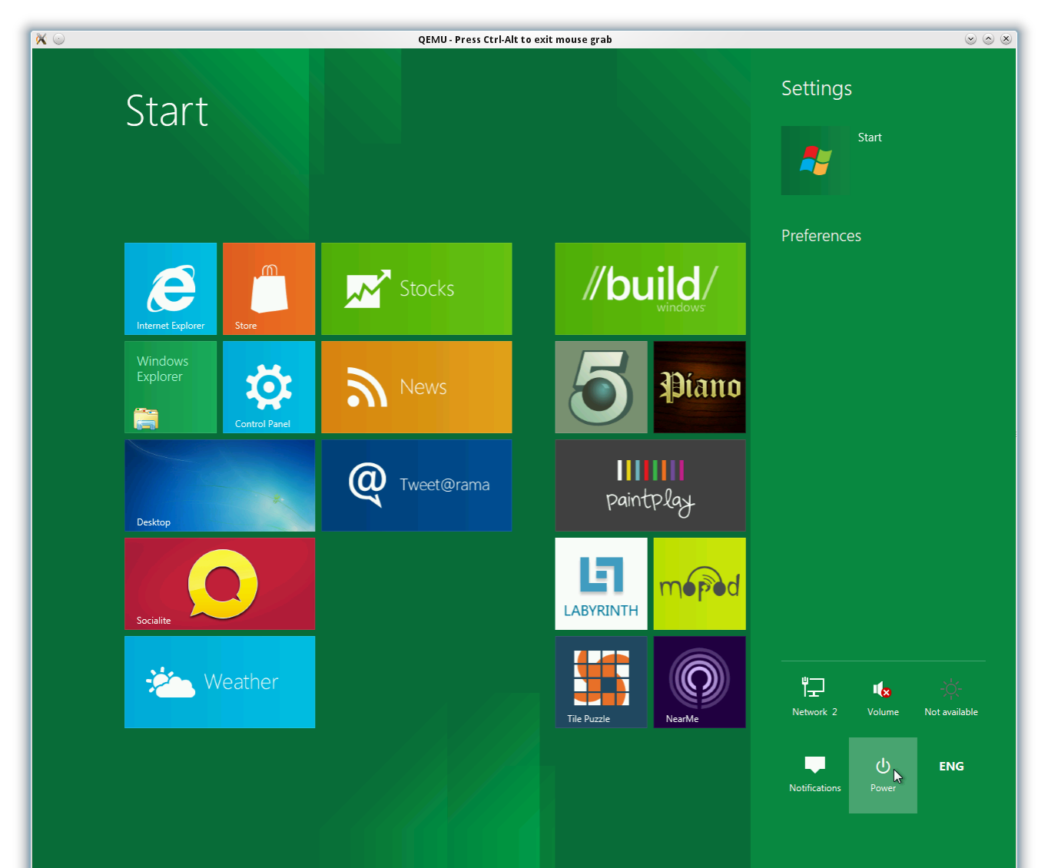1048x868 pixels.
Task: Close the QEMU window
Action: 1006,39
